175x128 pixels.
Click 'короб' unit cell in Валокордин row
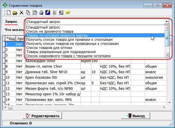coord(86,61)
